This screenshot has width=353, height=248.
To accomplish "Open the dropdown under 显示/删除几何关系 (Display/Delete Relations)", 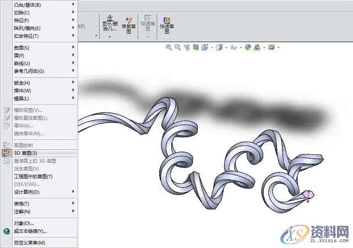I will click(110, 37).
